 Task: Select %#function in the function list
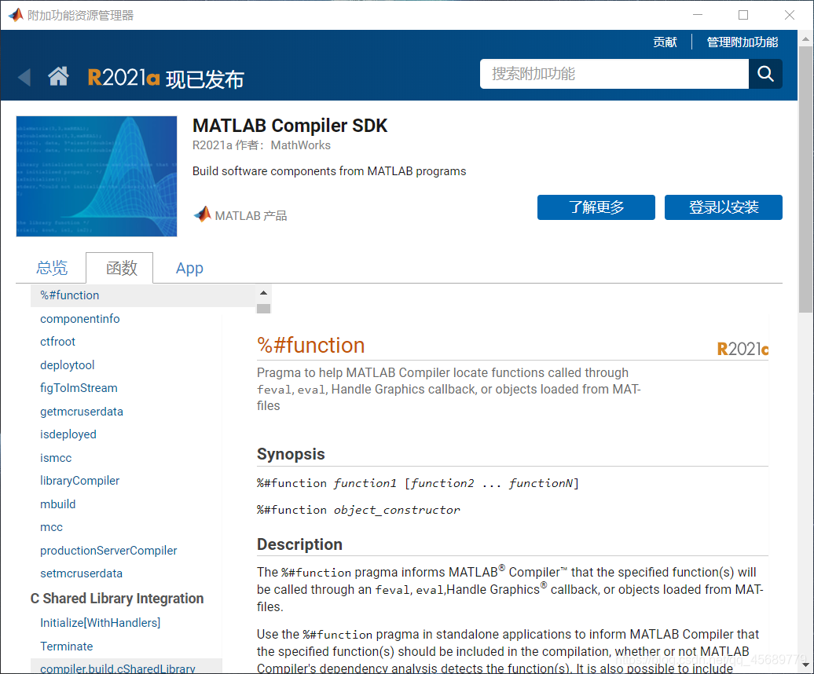[x=143, y=295]
